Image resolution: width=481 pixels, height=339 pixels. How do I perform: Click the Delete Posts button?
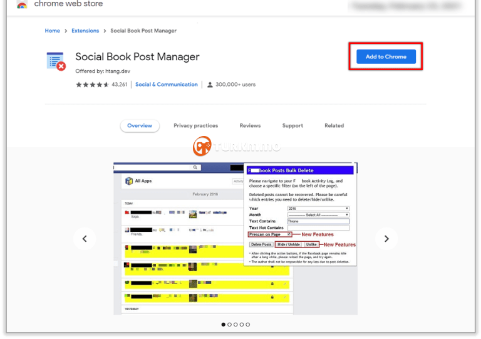261,244
